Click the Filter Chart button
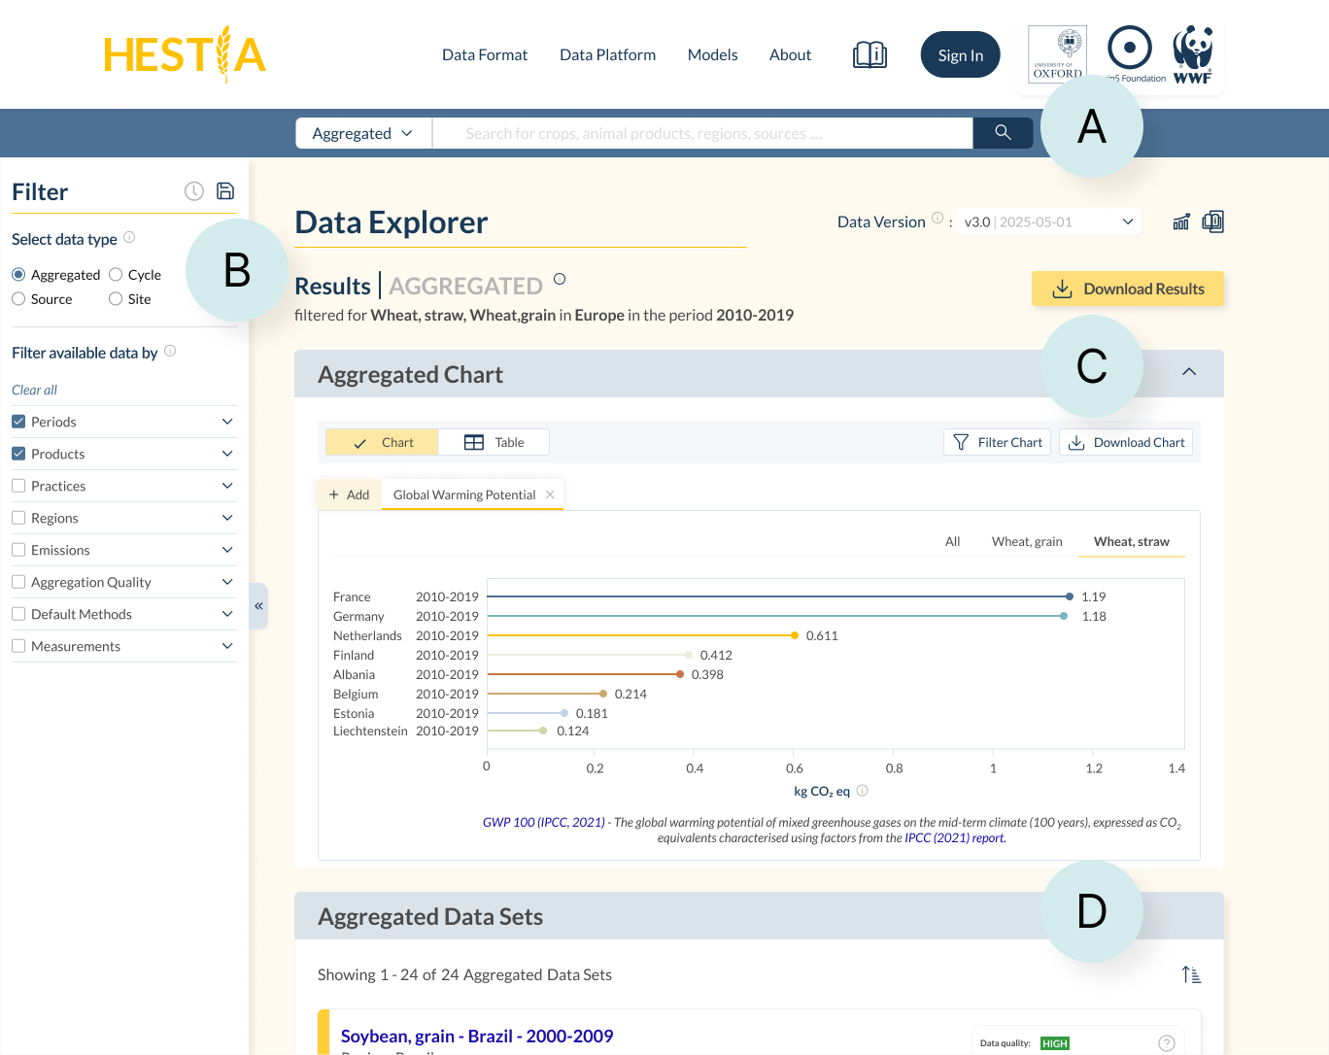 [997, 442]
